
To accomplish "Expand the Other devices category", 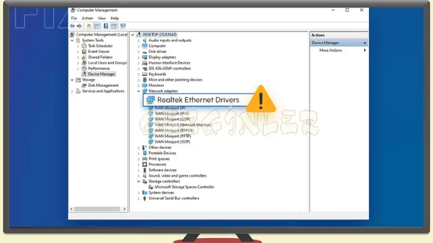I will [138, 148].
